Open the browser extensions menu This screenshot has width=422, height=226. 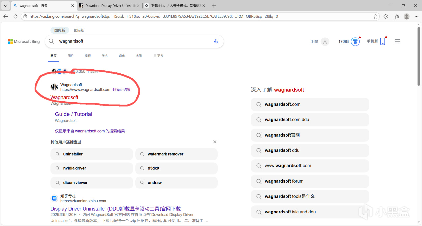386,16
